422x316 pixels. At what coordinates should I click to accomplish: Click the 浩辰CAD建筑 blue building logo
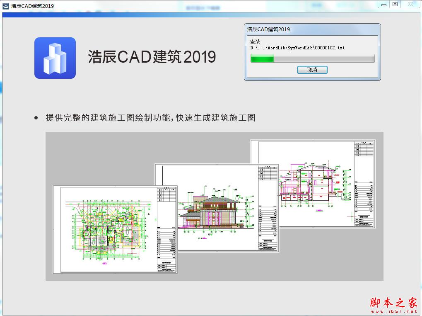(55, 58)
